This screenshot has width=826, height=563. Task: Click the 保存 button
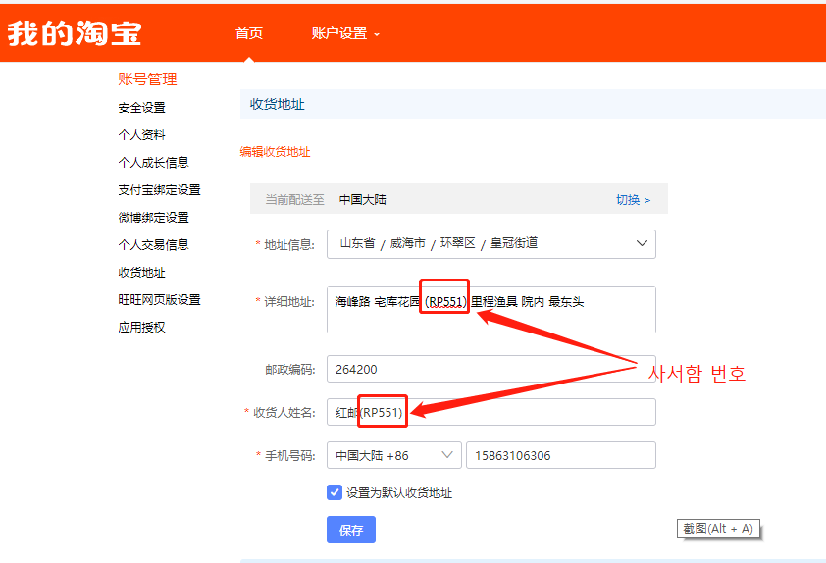point(350,530)
